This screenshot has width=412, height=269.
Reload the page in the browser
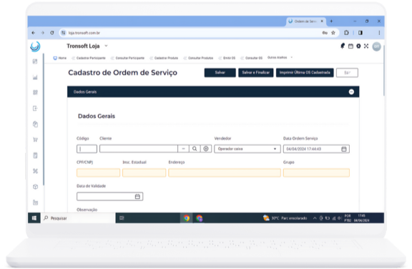52,33
